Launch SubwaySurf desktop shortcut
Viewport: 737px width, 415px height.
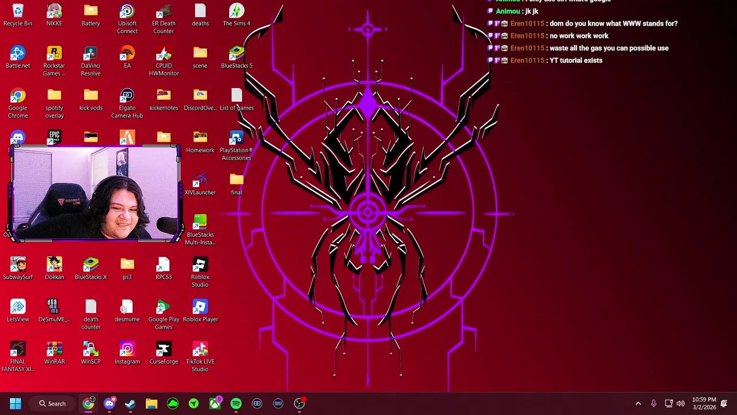tap(18, 269)
